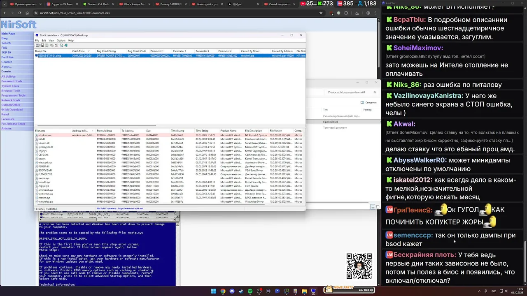Open Discord from the taskbar
527x296 pixels.
pos(232,291)
